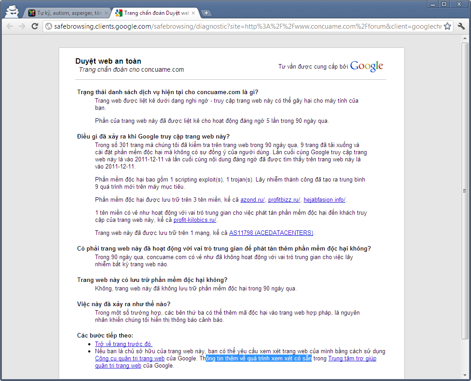Click the incognito spy icon

point(12,11)
